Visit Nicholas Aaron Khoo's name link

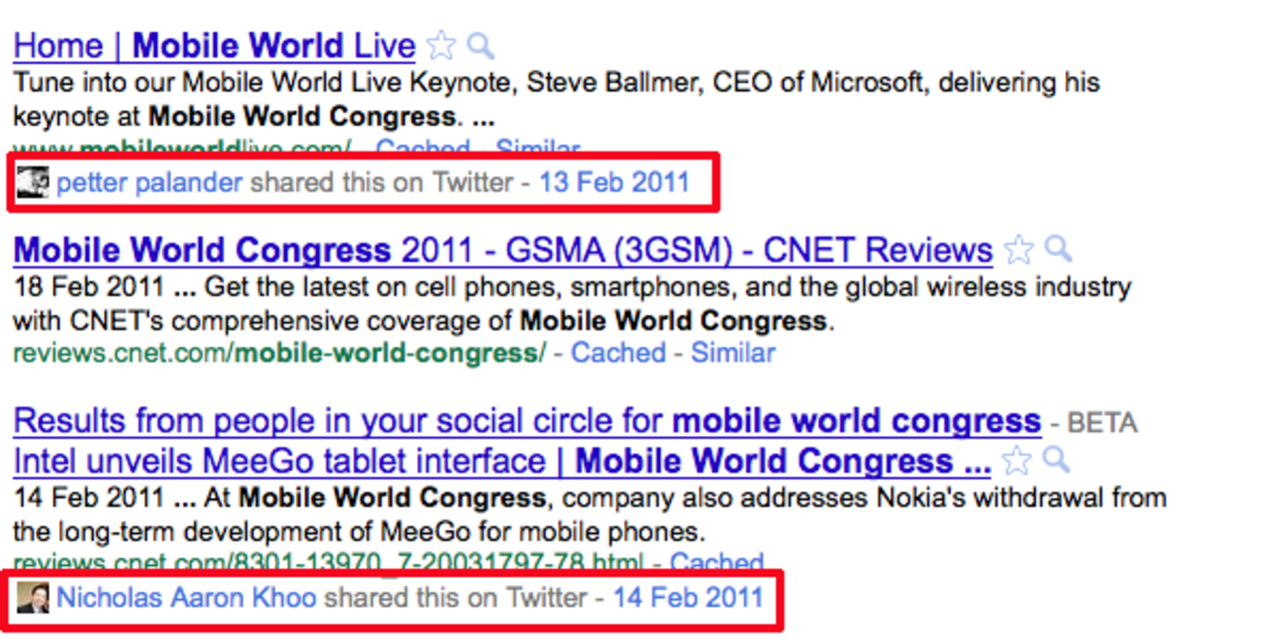coord(187,598)
